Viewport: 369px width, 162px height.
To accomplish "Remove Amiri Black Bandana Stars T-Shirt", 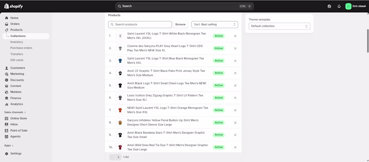I will [235, 135].
